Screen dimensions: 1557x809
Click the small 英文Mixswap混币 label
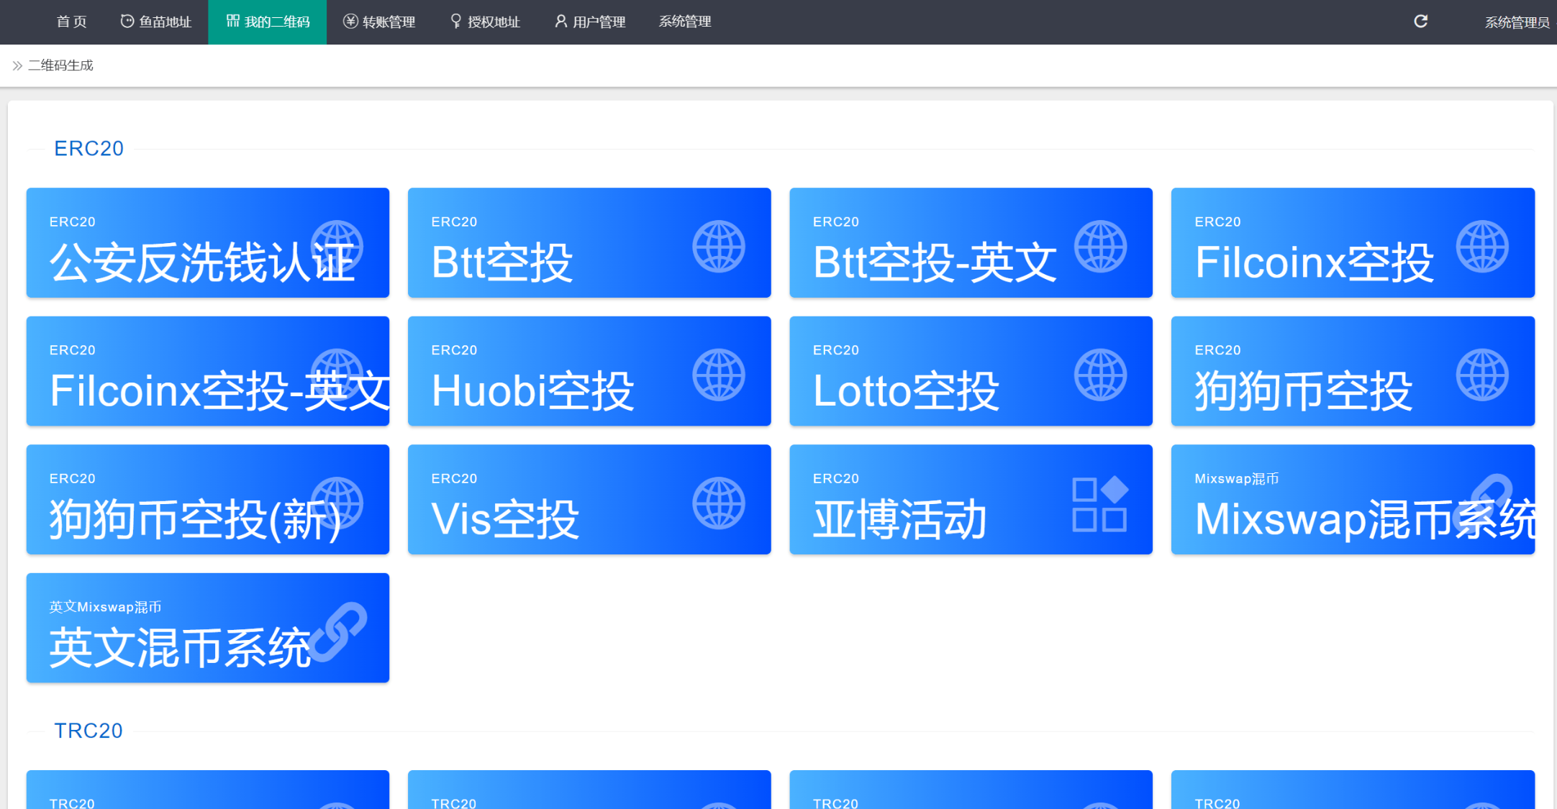[105, 607]
